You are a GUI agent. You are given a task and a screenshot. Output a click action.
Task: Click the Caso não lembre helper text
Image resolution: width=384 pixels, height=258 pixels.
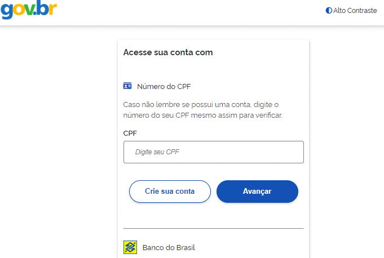[x=203, y=110]
